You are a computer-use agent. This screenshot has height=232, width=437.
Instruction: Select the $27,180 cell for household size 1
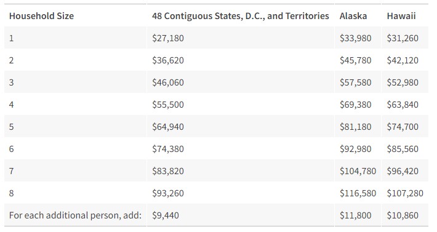click(x=168, y=38)
